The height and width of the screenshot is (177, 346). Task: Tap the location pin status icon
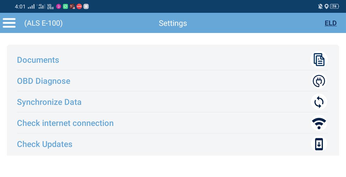coord(326,7)
